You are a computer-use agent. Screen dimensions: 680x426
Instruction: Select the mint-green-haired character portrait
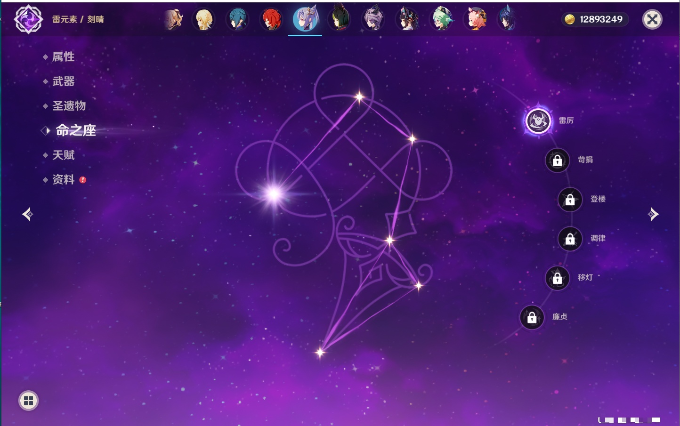[x=442, y=19]
